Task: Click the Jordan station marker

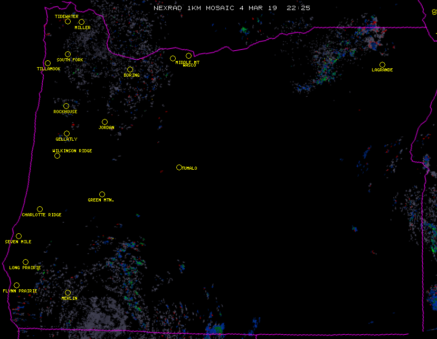Action: point(104,122)
